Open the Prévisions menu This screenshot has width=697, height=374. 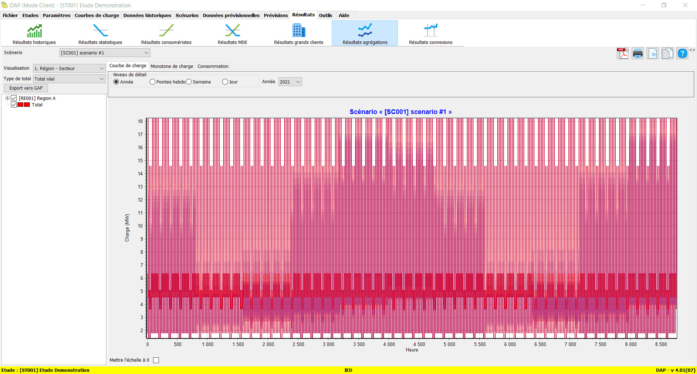tap(276, 15)
